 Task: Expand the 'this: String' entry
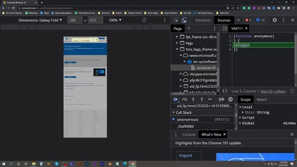click(243, 112)
